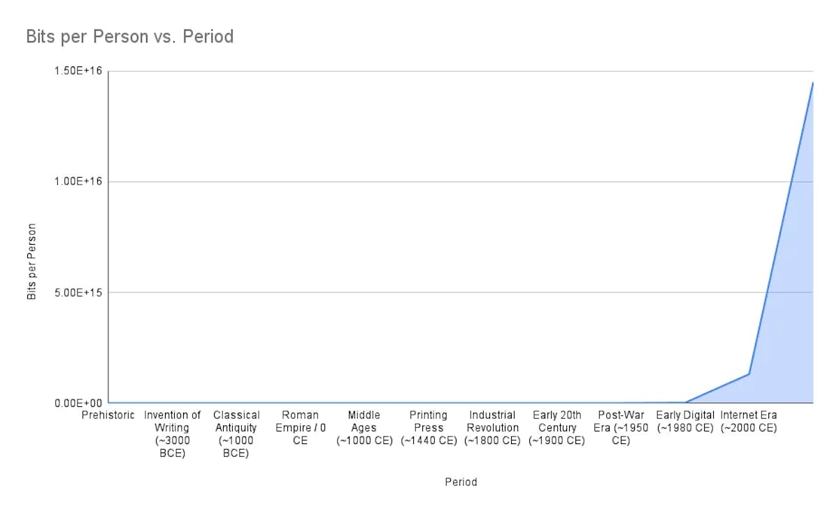Image resolution: width=839 pixels, height=514 pixels.
Task: Click the 'Early Digital' axis label
Action: pos(685,421)
